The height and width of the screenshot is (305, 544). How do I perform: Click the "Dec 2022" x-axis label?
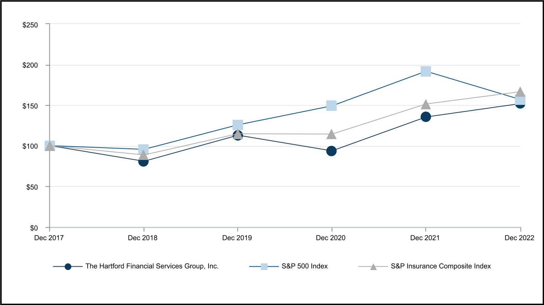click(x=519, y=238)
